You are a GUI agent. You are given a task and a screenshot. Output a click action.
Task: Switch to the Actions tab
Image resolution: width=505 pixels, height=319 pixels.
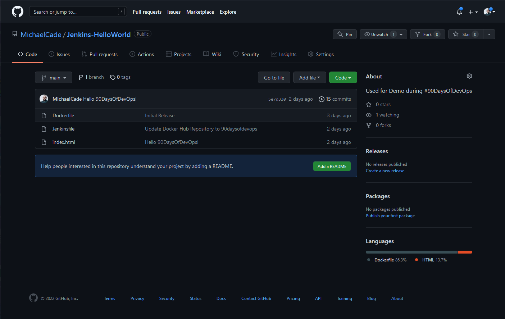pyautogui.click(x=142, y=54)
